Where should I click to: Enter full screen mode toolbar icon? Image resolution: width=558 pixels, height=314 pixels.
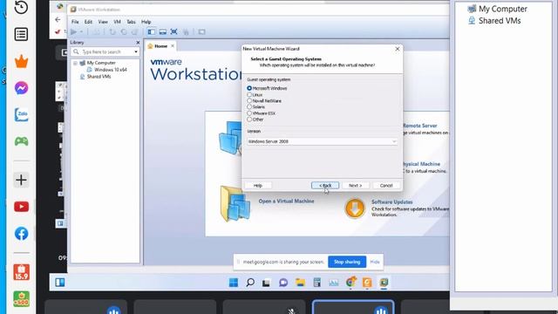[x=174, y=32]
